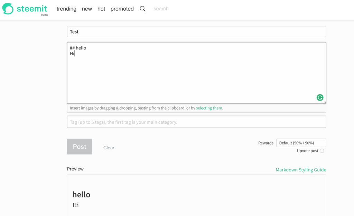Click inside the post body editor

196,73
